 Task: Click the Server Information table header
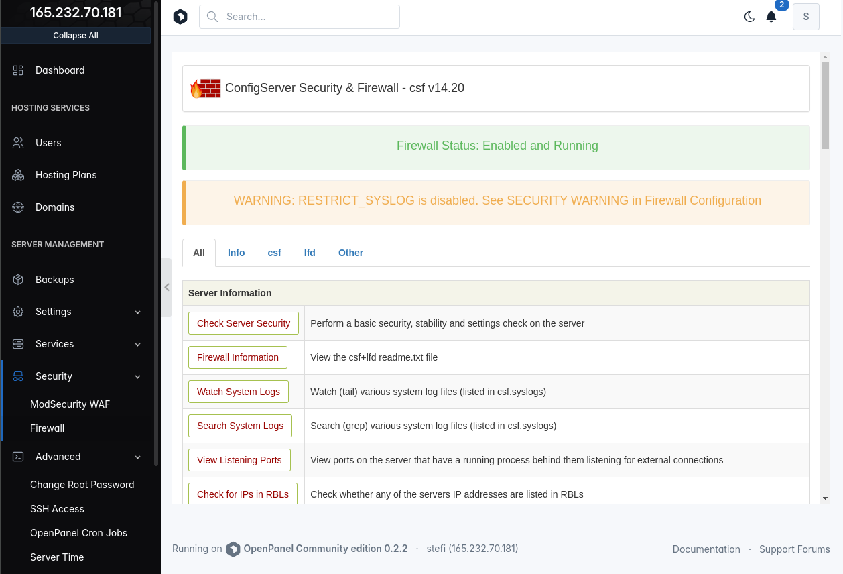tap(496, 293)
